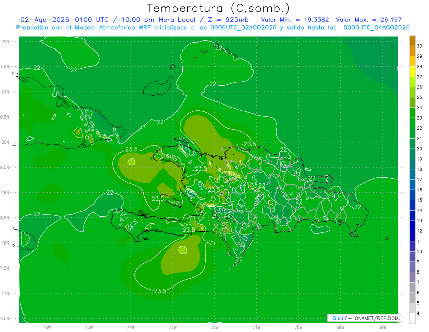Click the '21N' latitude axis label

coord(5,92)
